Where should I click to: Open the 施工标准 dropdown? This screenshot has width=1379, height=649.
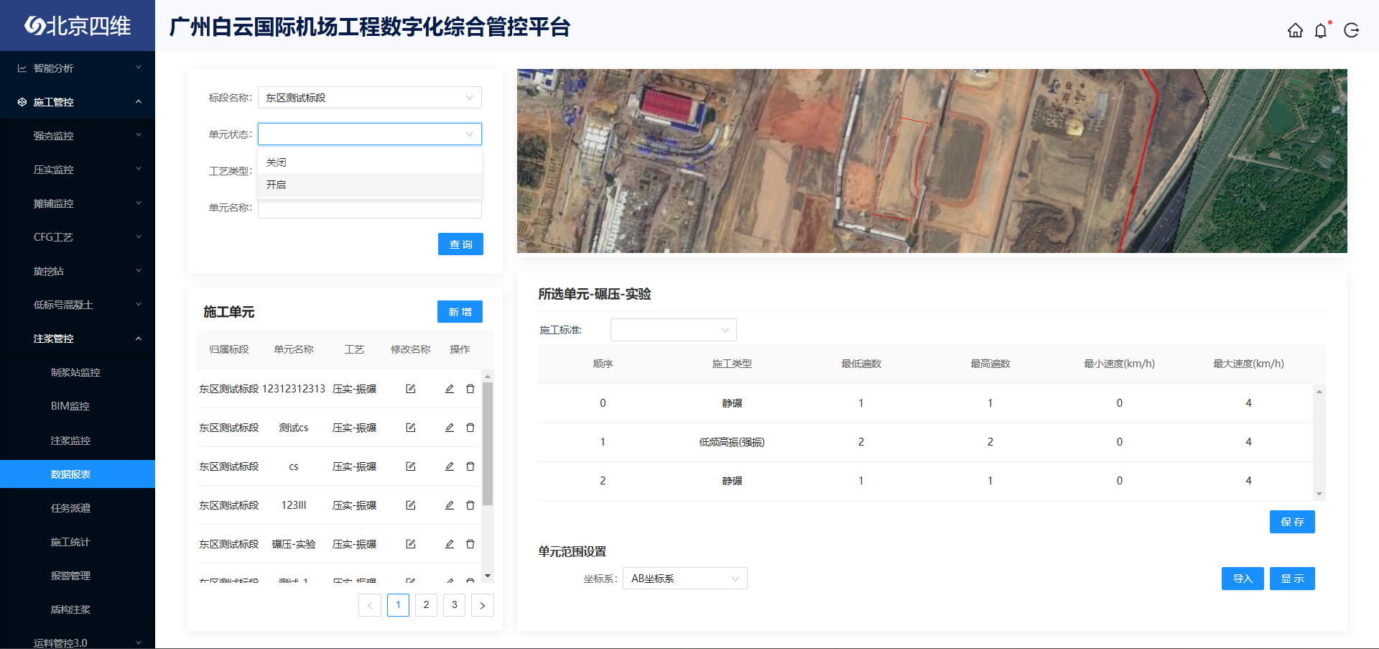click(673, 330)
